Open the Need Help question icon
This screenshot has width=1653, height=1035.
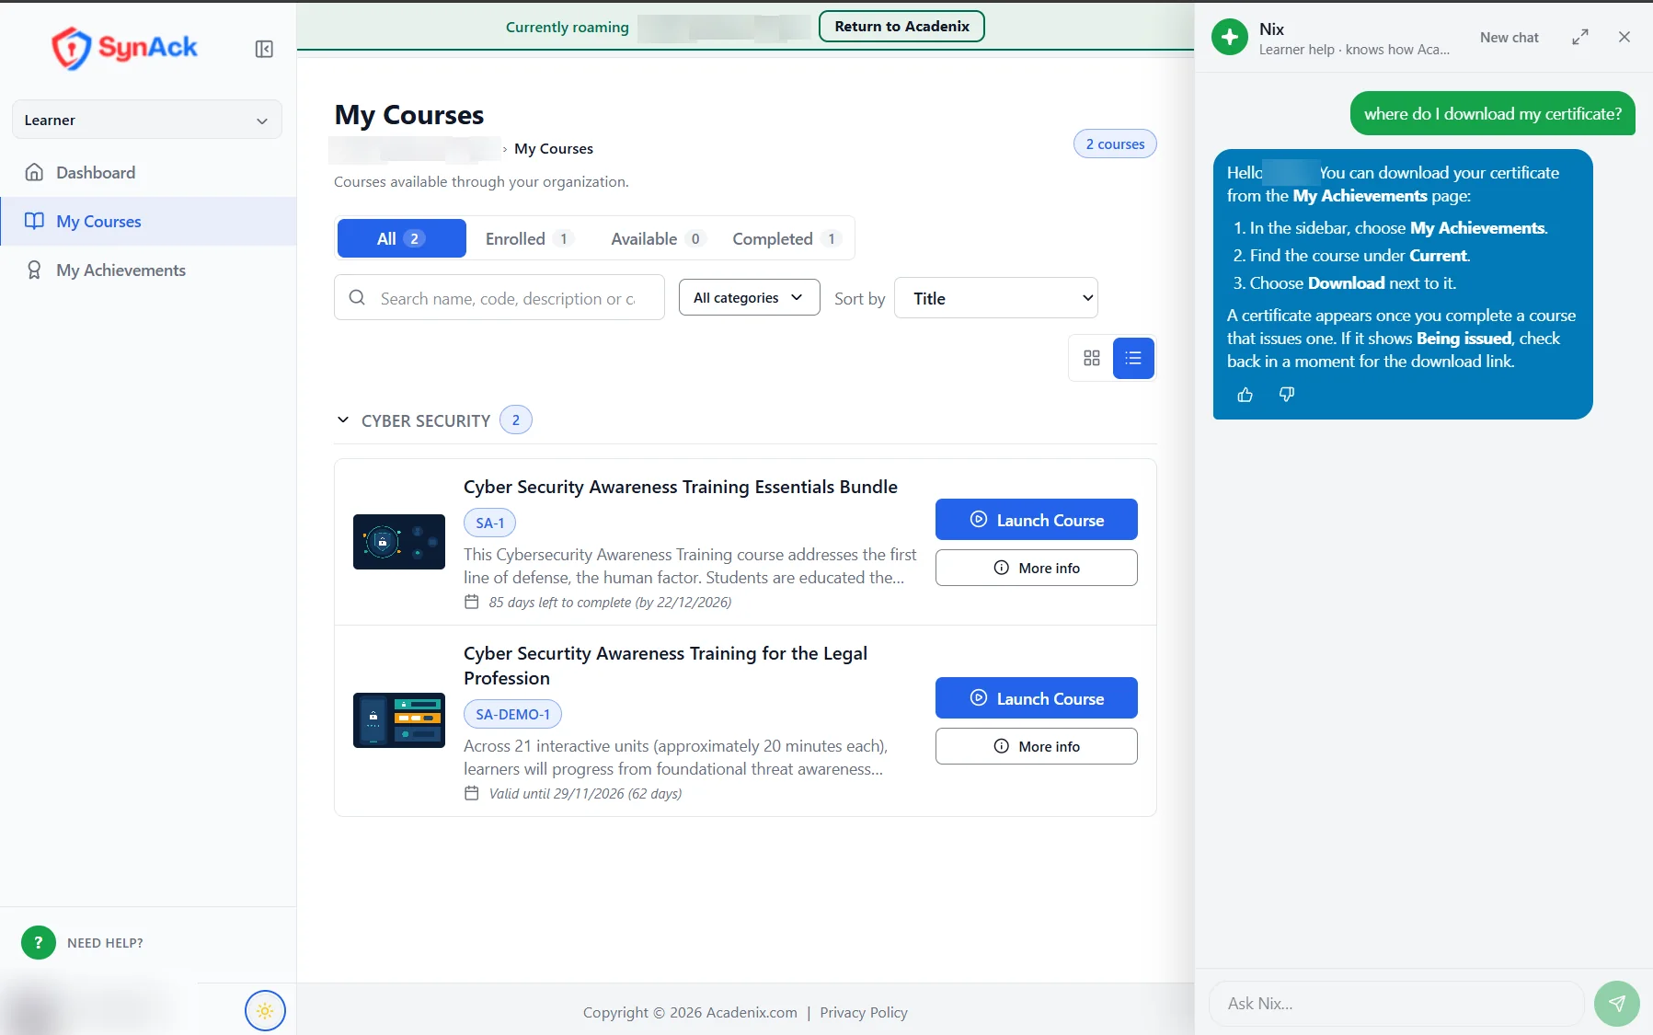(x=39, y=942)
